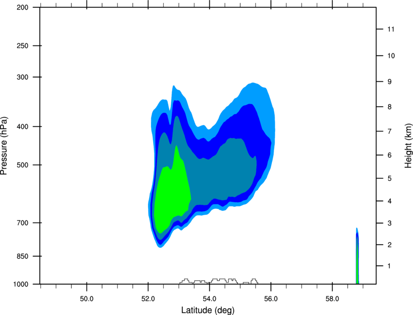Click the terrain outline along the bottom axis
The height and width of the screenshot is (315, 413).
tap(219, 281)
